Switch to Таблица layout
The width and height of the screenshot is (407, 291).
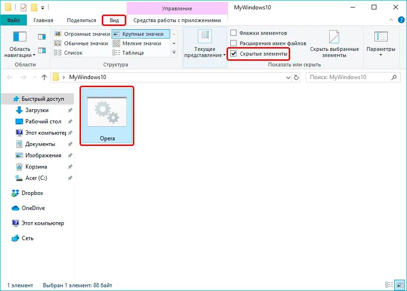pos(128,53)
